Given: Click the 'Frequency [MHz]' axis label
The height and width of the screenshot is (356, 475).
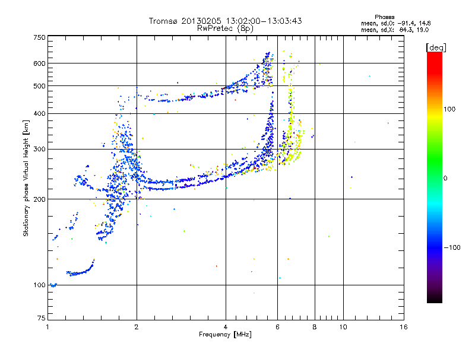Looking at the screenshot, I should (x=225, y=335).
